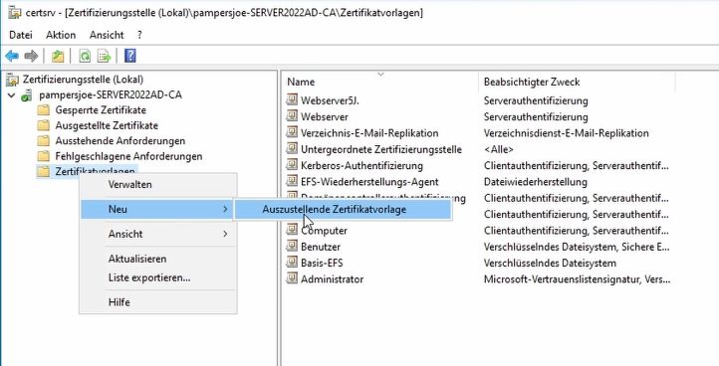The width and height of the screenshot is (719, 366).
Task: Click the Benutzer template icon
Action: [x=292, y=246]
